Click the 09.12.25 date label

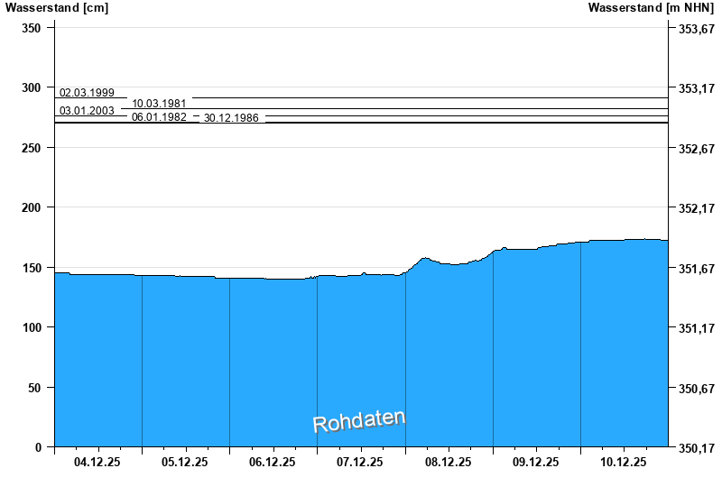coord(535,462)
